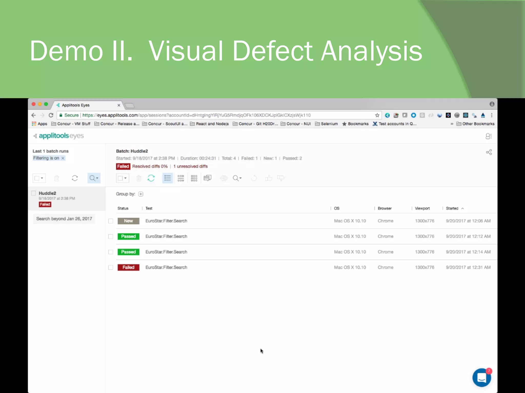Bookmark the page with the star icon
This screenshot has width=525, height=393.
pos(377,115)
